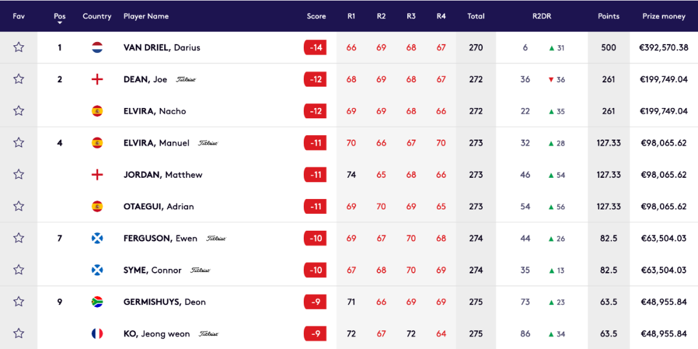Click Scotland flag beside Ewen Ferguson
The width and height of the screenshot is (698, 349).
pyautogui.click(x=97, y=238)
